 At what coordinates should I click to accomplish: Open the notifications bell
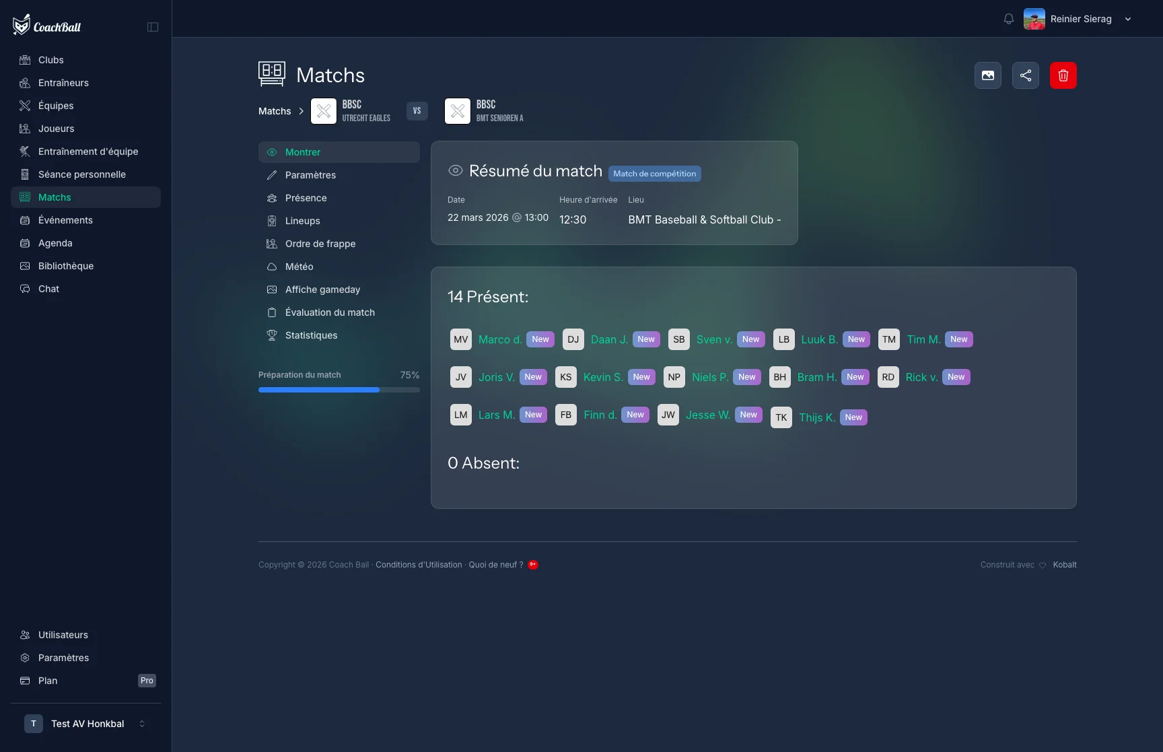pos(1008,19)
